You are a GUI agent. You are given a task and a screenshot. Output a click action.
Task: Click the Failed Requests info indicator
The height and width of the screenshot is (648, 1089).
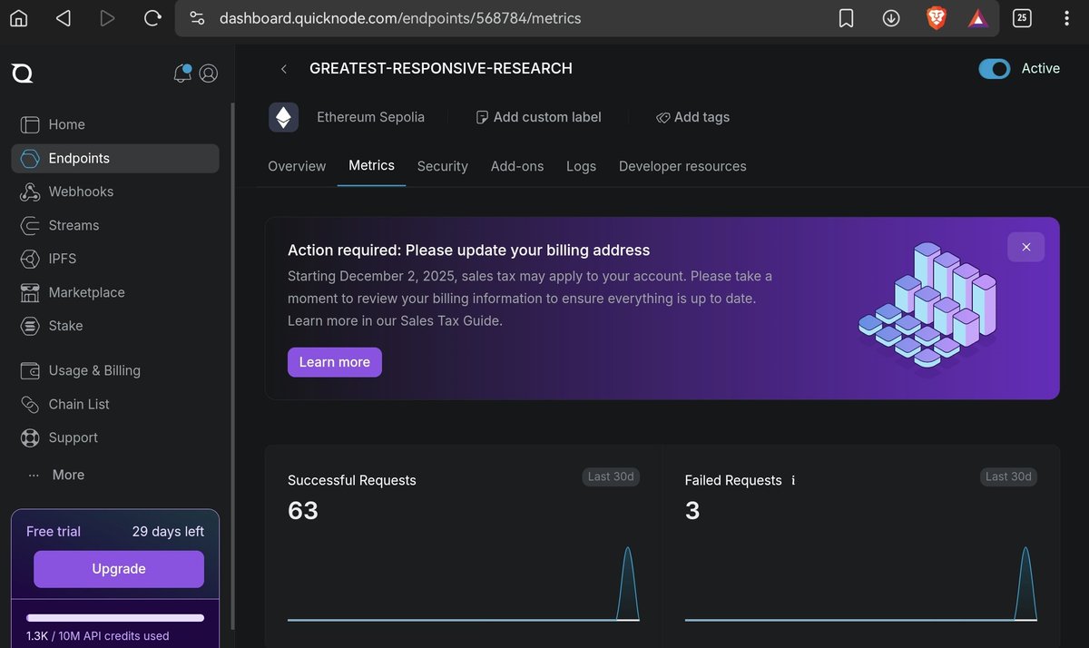pyautogui.click(x=794, y=480)
